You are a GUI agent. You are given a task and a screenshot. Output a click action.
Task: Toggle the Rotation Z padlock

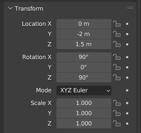click(x=117, y=77)
